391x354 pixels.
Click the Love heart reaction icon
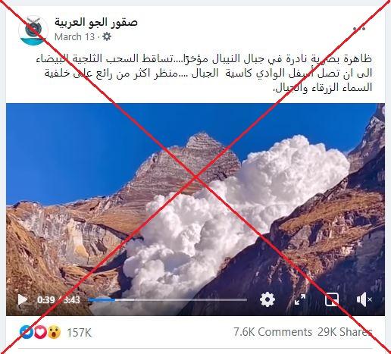[x=40, y=332]
